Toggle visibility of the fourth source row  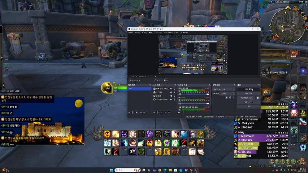click(171, 99)
